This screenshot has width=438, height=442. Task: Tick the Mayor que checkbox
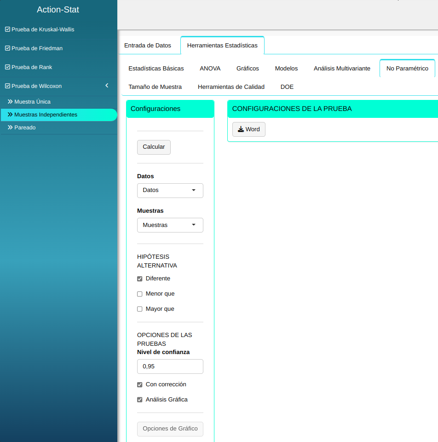pyautogui.click(x=140, y=309)
